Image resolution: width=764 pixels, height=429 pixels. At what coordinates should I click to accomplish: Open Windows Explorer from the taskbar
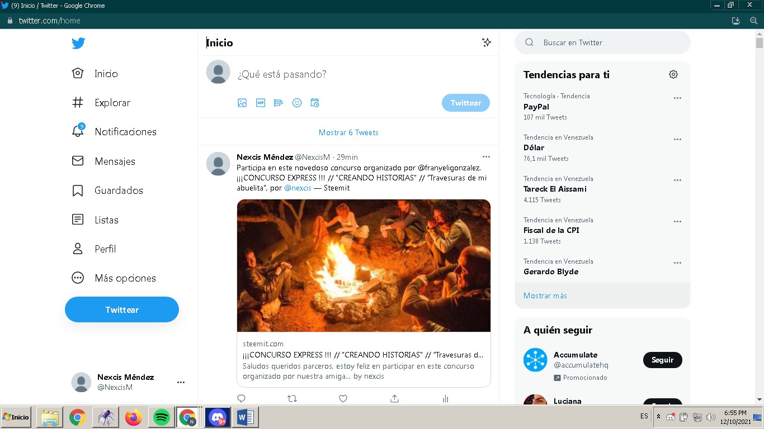tap(49, 417)
